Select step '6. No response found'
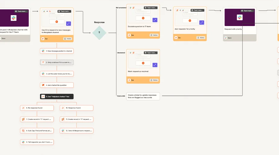Viewport: 279px width, 155px height. 37,108
